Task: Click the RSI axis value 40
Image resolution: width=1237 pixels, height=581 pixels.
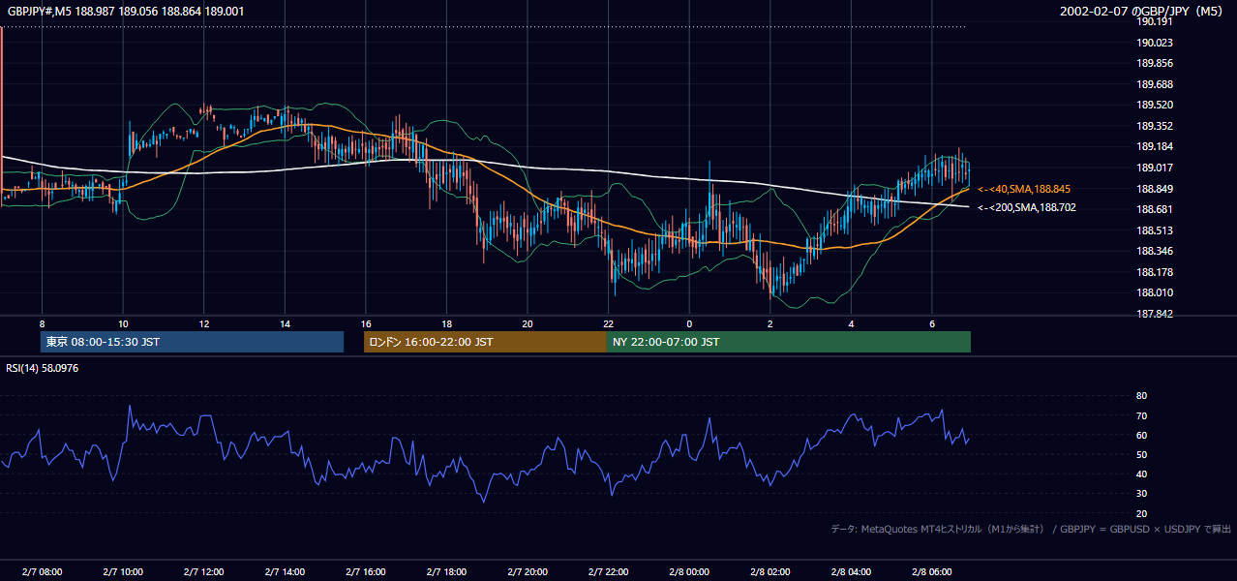Action: coord(1141,474)
